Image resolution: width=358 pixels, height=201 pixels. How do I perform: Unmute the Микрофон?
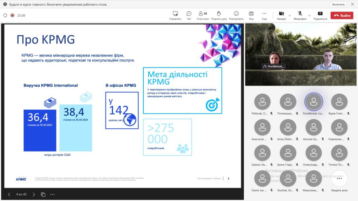(300, 15)
